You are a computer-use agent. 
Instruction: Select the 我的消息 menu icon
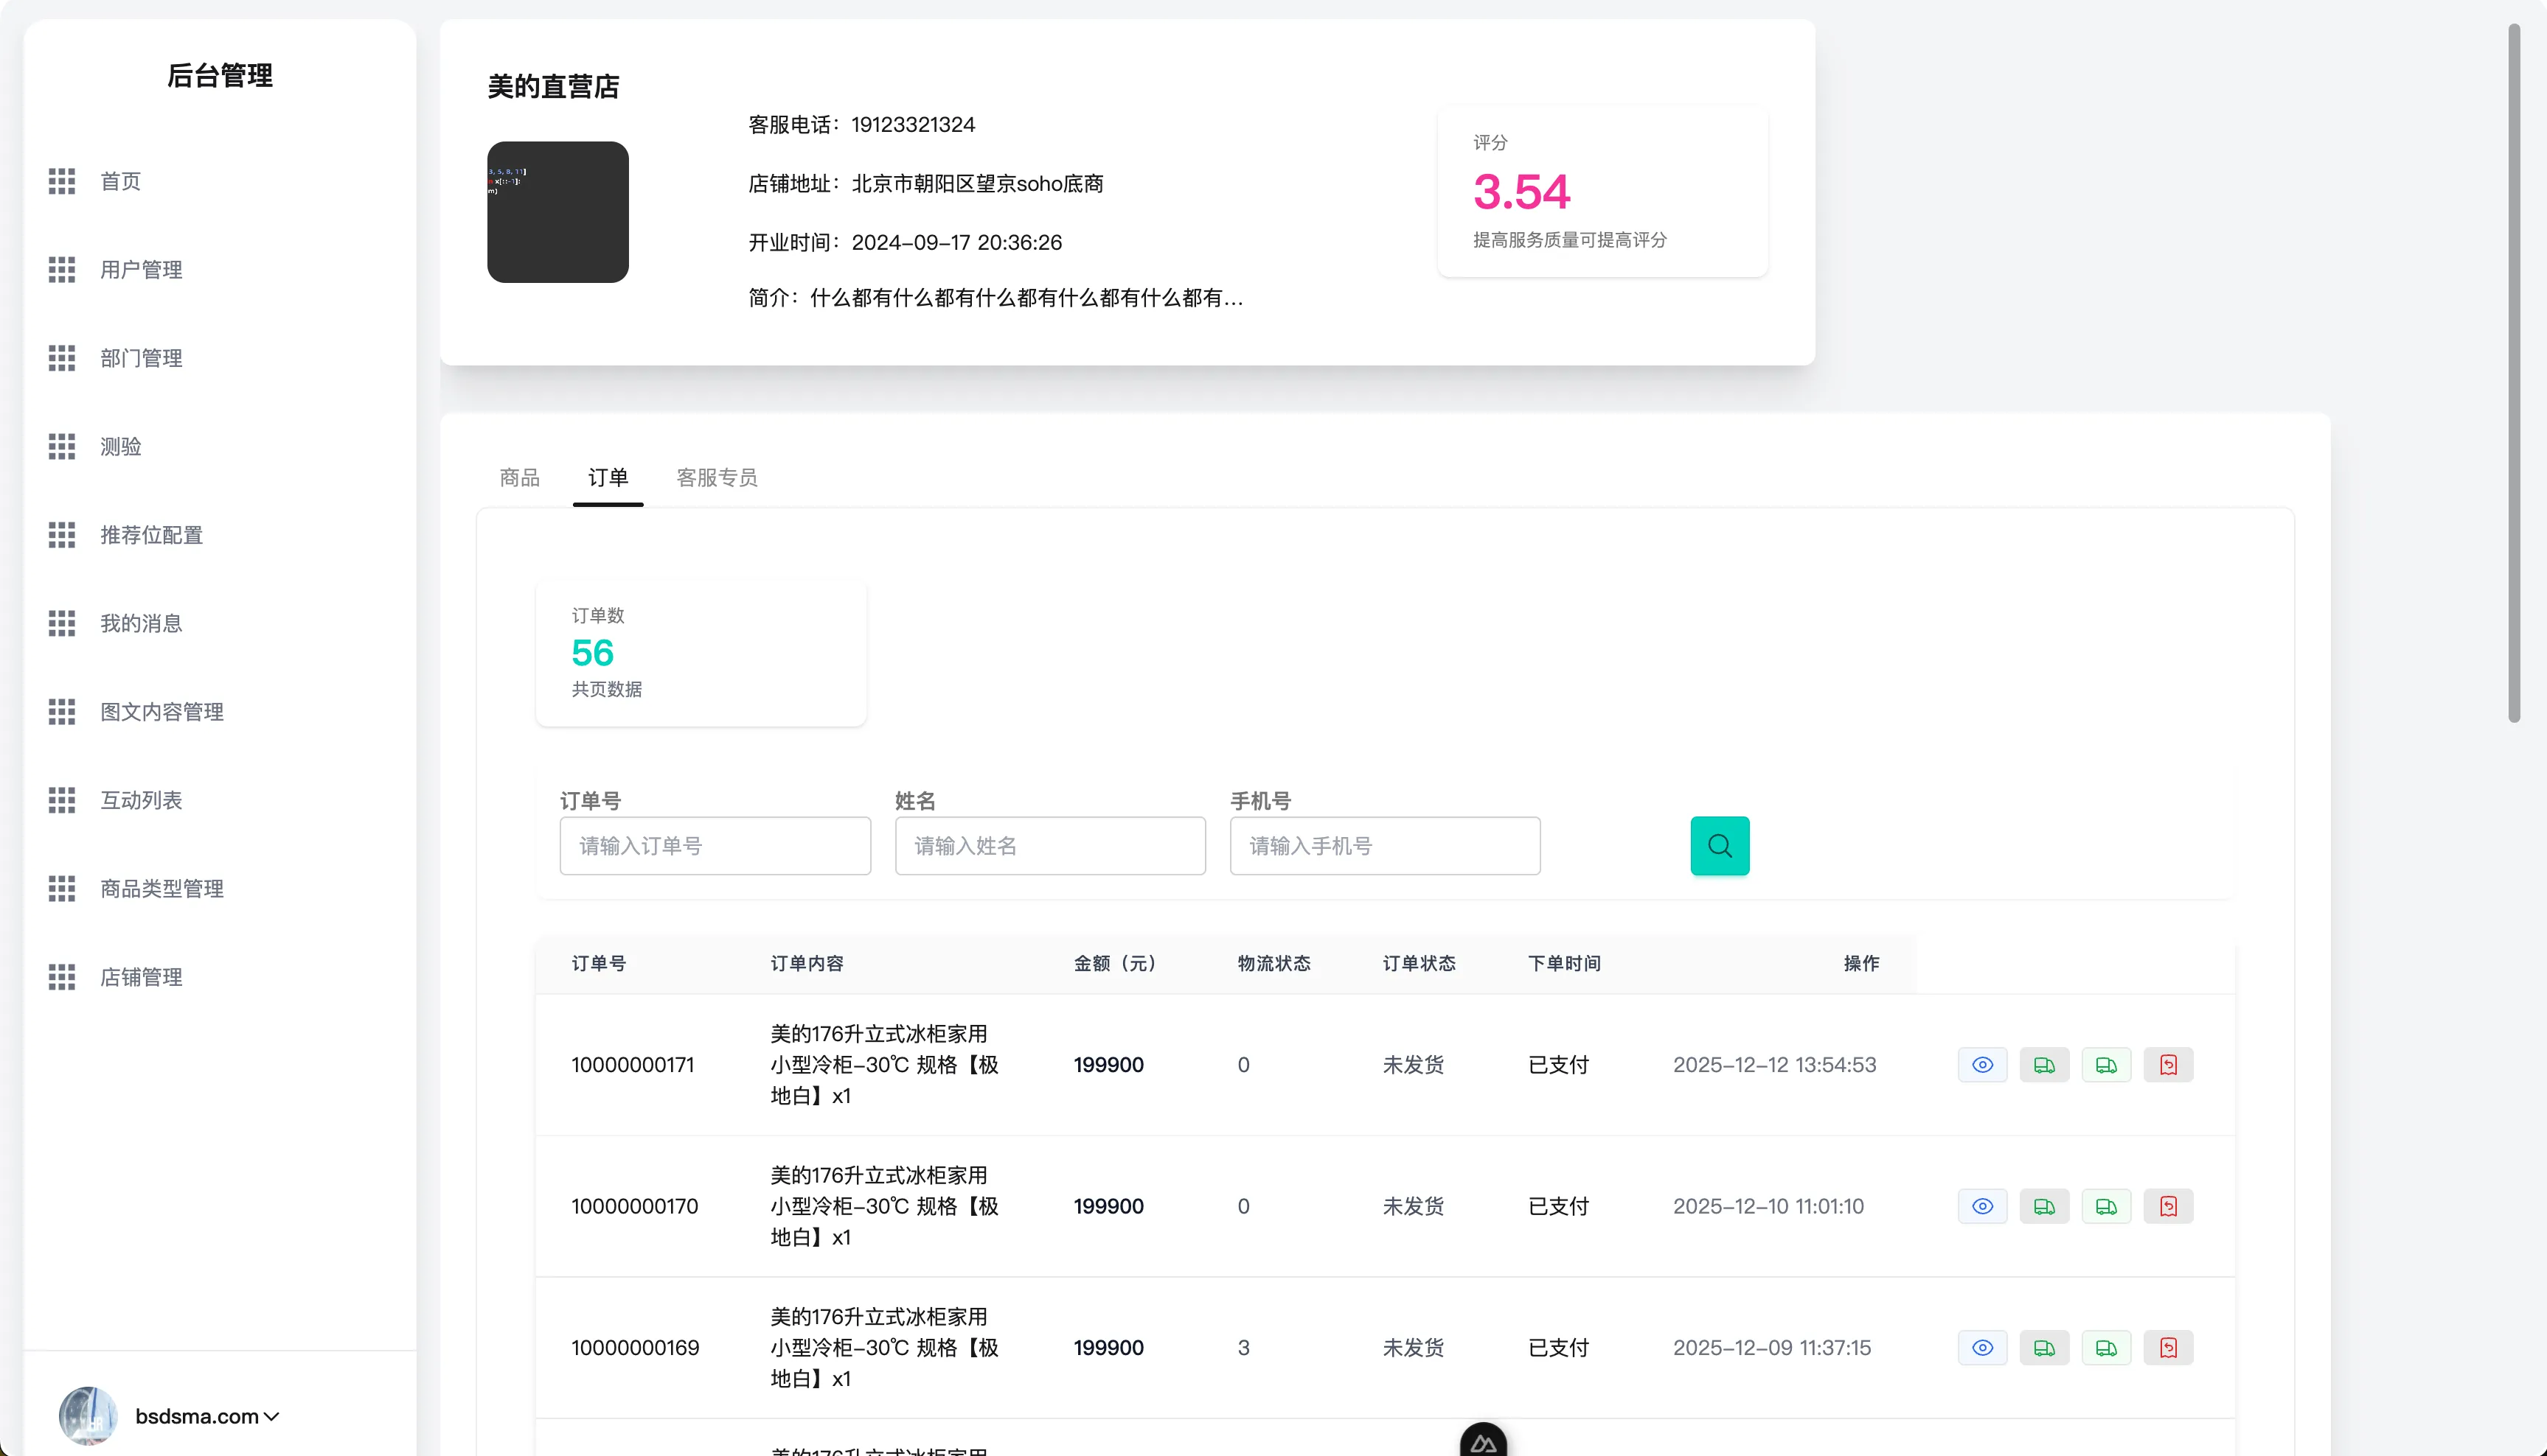pyautogui.click(x=61, y=622)
